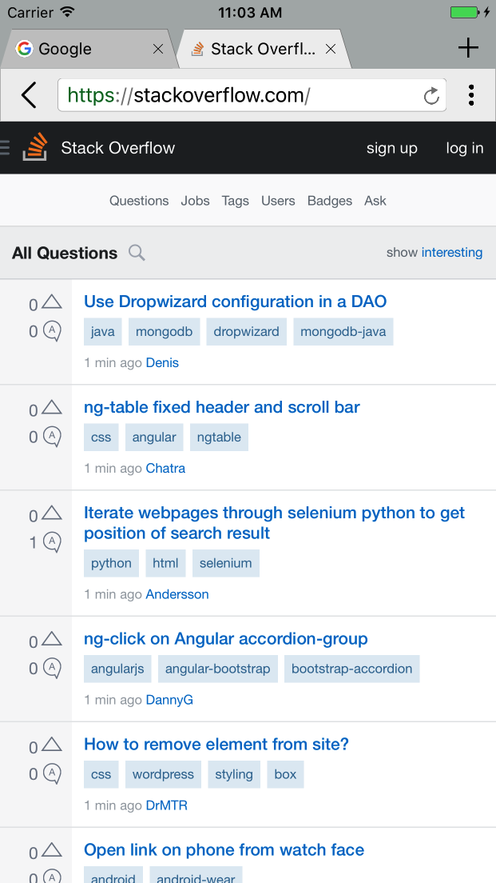Change the 'interesting' question filter
This screenshot has height=883, width=496.
(451, 252)
